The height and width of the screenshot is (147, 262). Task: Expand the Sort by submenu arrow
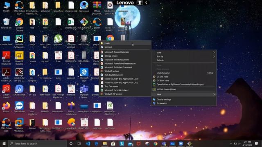pyautogui.click(x=214, y=56)
